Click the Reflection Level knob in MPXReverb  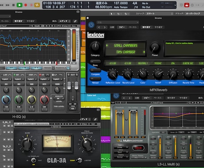(x=113, y=74)
